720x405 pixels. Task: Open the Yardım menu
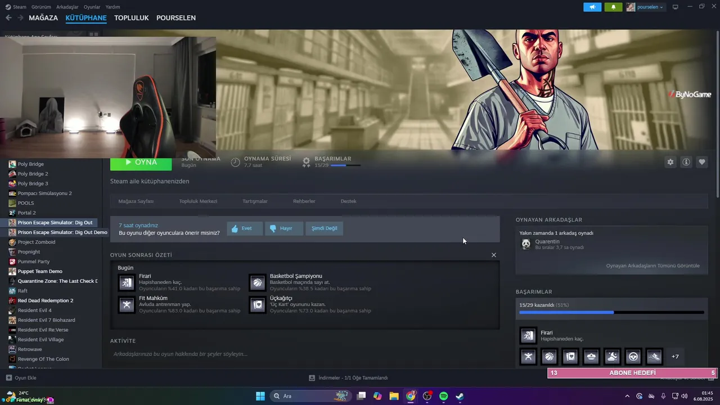pos(113,7)
